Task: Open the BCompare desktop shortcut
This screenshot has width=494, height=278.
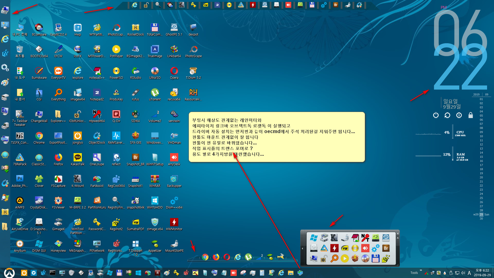Action: pos(39,30)
